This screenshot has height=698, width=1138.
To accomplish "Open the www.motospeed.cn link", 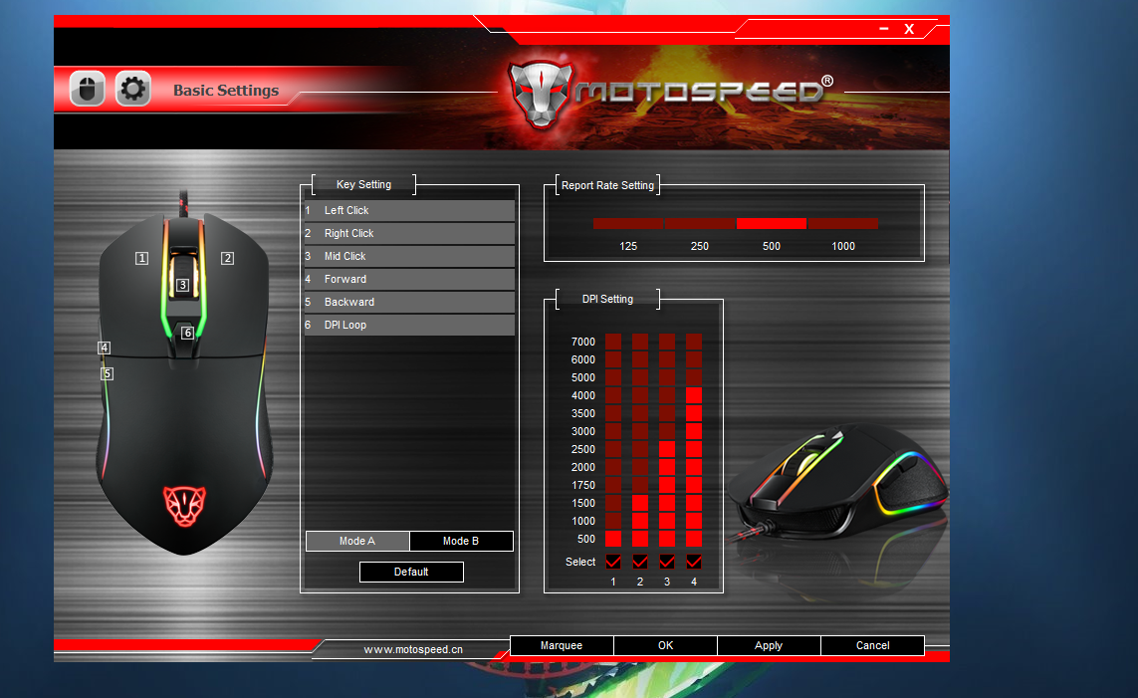I will (413, 649).
